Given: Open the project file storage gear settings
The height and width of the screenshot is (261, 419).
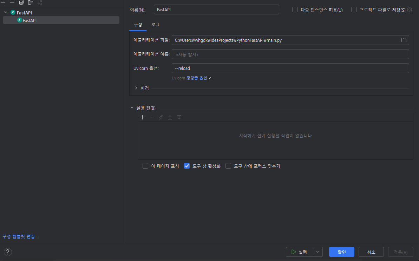Looking at the screenshot, I should point(410,9).
